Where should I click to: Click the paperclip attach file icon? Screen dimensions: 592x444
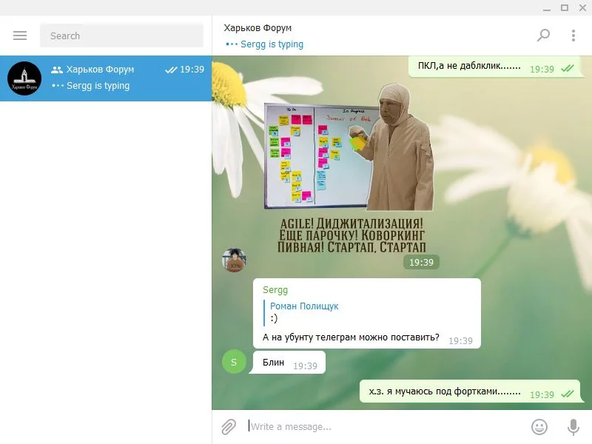coord(229,427)
